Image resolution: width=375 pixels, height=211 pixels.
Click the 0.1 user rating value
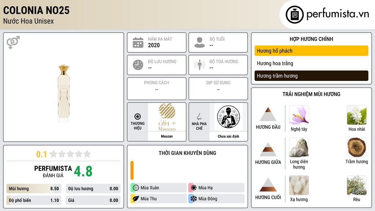pyautogui.click(x=41, y=154)
